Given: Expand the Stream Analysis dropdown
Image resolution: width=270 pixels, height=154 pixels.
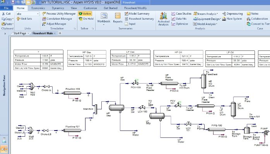Looking at the screenshot, I should (217, 14).
